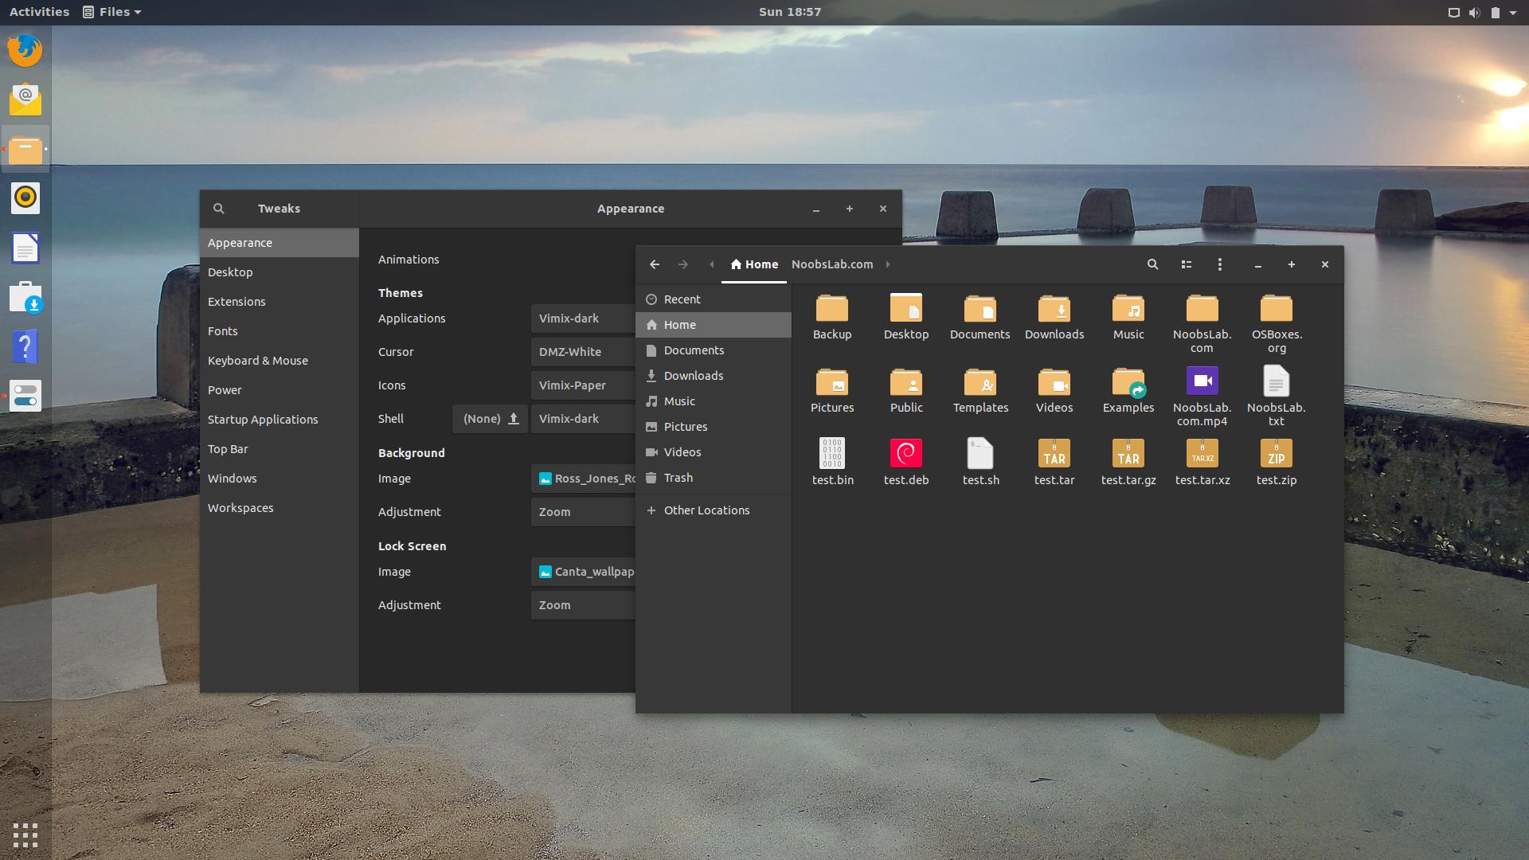
Task: Open the Applications theme dropdown
Action: [581, 318]
